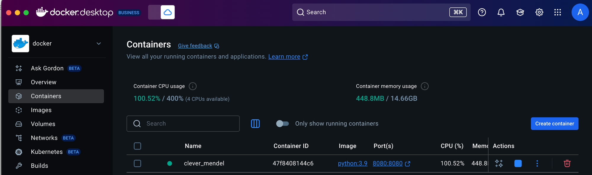This screenshot has height=175, width=592.
Task: Click the Networks tree icon
Action: pyautogui.click(x=19, y=138)
